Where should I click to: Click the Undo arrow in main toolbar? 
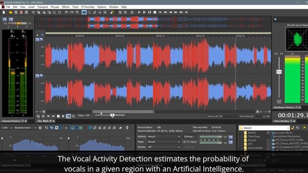66,12
